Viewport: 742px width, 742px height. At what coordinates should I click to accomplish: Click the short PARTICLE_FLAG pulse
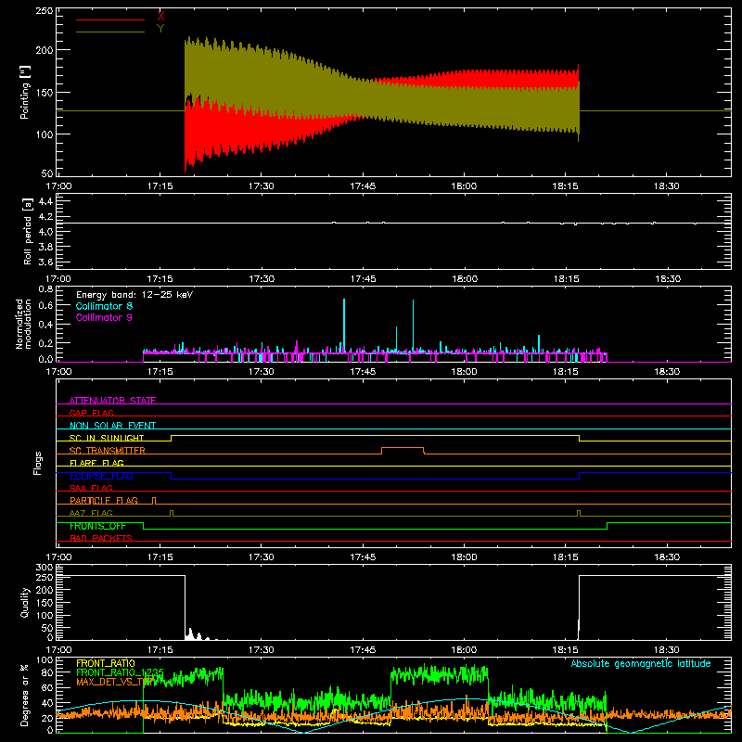pos(153,501)
